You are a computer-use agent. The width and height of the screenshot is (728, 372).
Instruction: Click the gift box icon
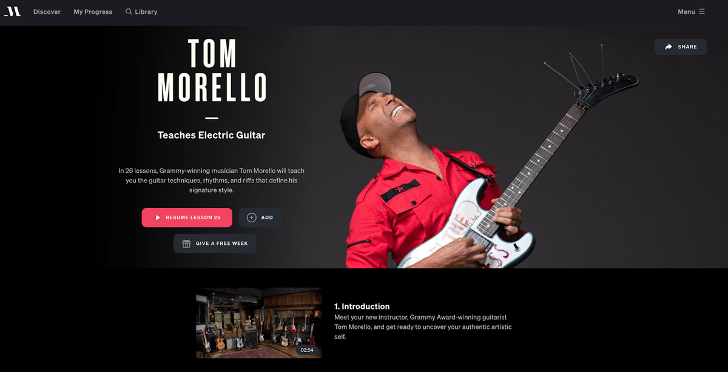point(186,244)
